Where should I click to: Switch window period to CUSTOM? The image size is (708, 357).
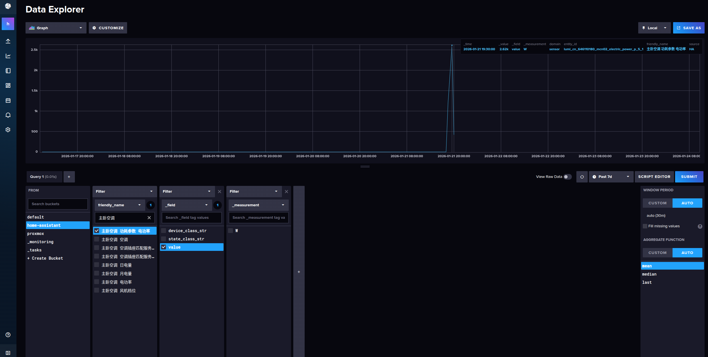coord(657,203)
